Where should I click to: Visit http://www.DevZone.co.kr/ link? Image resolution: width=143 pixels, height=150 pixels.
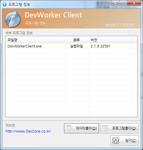(28, 131)
